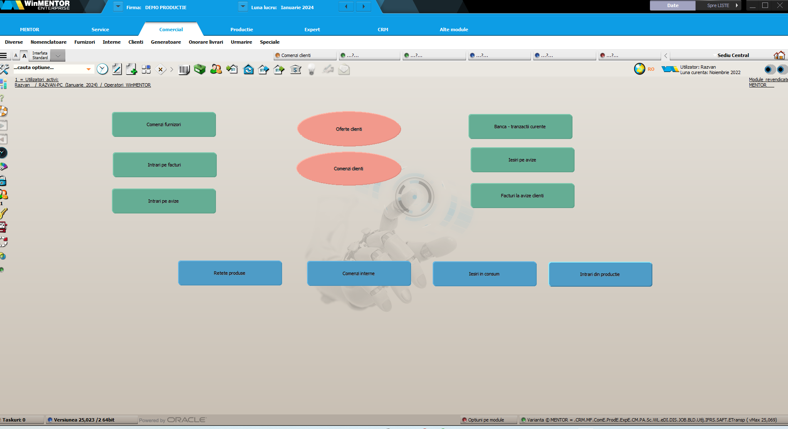Image resolution: width=788 pixels, height=429 pixels.
Task: Expand the Interfata Standard dropdown
Action: point(58,55)
